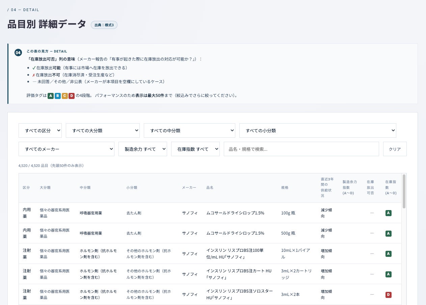This screenshot has width=426, height=305.
Task: Click the クリア button
Action: tap(395, 149)
